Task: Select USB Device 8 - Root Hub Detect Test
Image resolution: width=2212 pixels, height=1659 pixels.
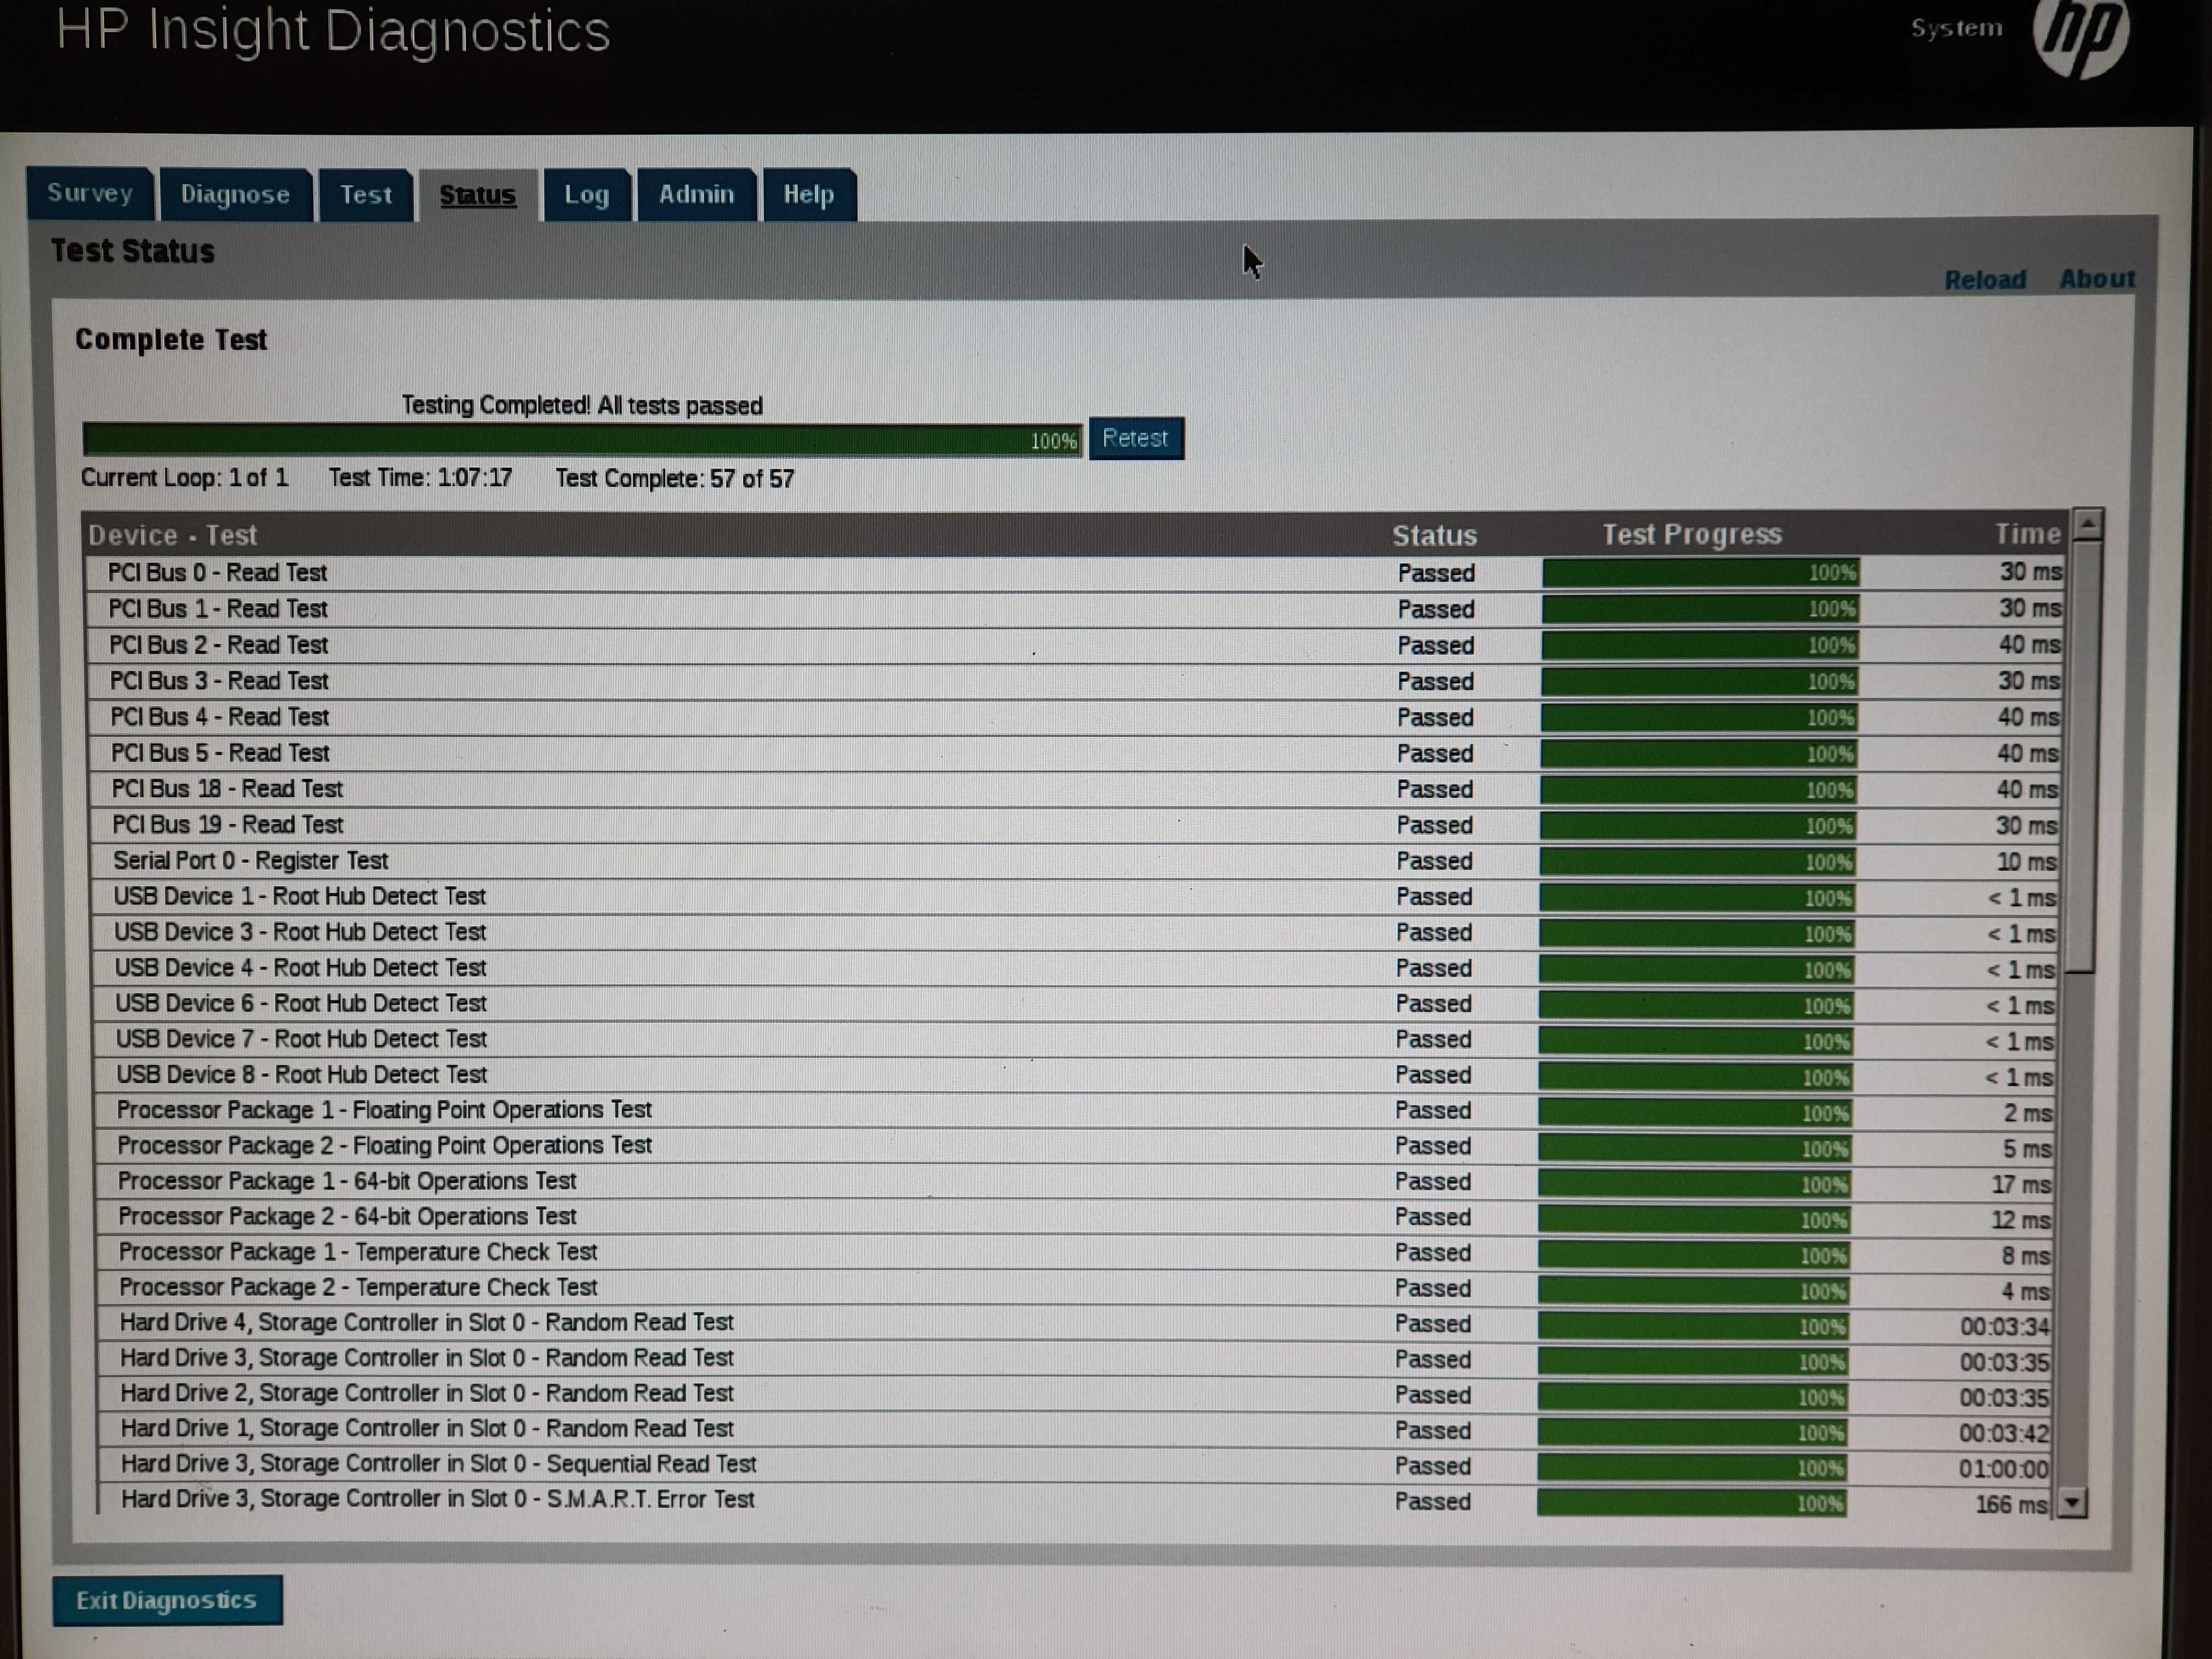Action: click(x=1076, y=1076)
